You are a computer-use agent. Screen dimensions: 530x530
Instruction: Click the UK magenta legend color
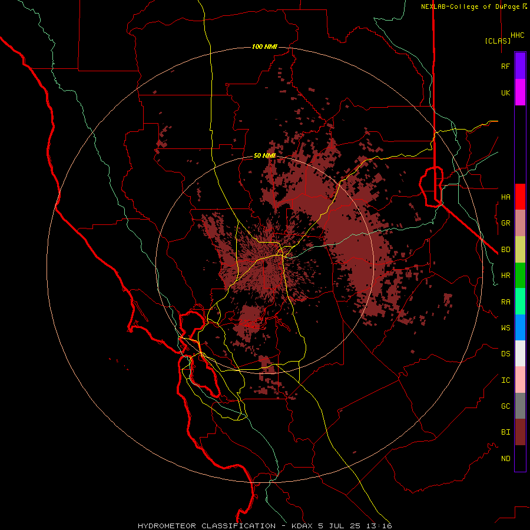click(520, 92)
